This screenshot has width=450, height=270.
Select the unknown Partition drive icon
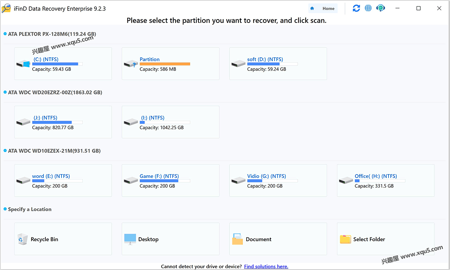(131, 64)
